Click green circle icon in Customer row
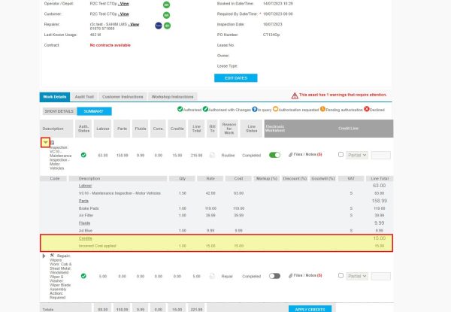This screenshot has width=451, height=312. [x=166, y=15]
